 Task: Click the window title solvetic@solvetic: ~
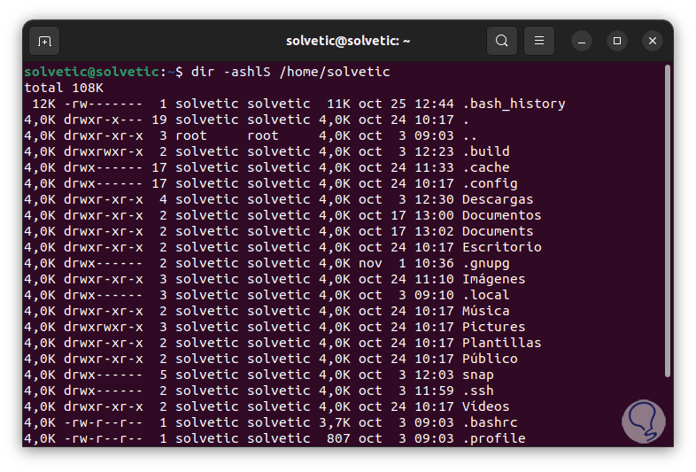348,41
